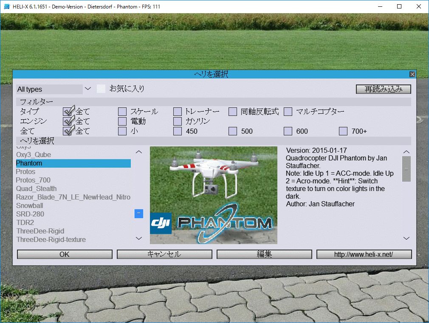Screen dimensions: 429x323
Task: Check the 500 size checkbox
Action: [x=233, y=131]
